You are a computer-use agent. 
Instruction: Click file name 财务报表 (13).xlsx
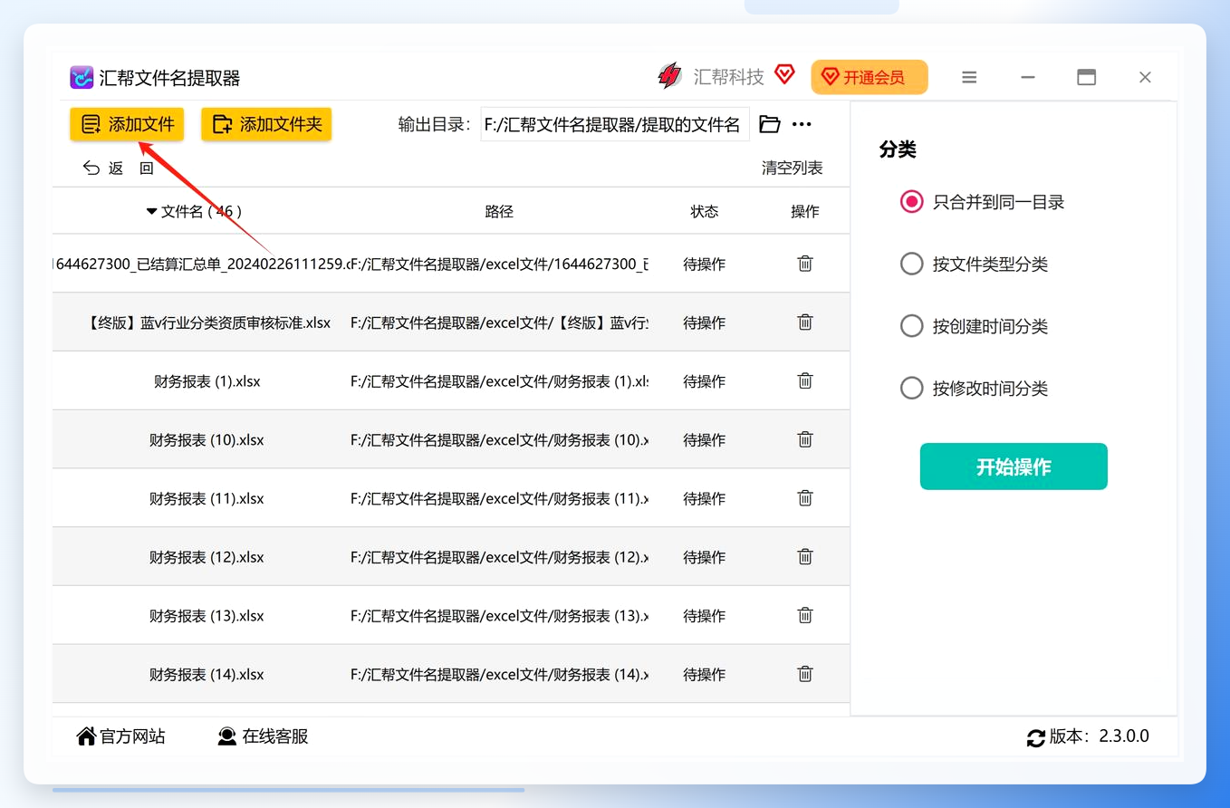tap(207, 616)
